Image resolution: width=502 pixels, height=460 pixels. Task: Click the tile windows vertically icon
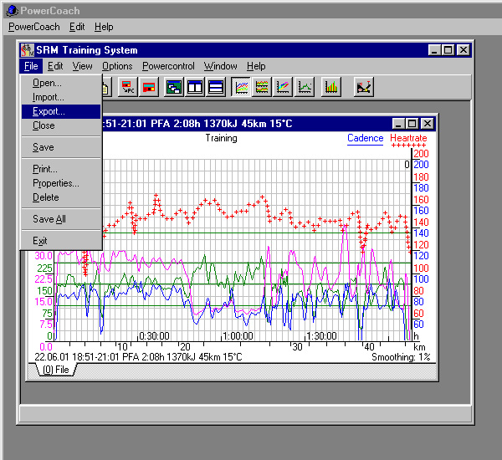(195, 87)
